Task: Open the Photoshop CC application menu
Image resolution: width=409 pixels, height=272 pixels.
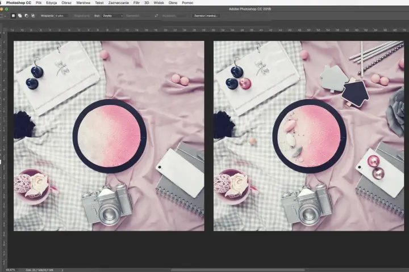Action: [x=19, y=3]
